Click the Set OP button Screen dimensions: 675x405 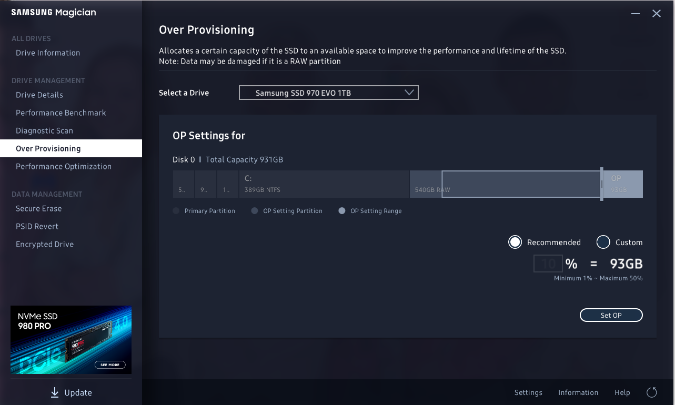(x=611, y=315)
